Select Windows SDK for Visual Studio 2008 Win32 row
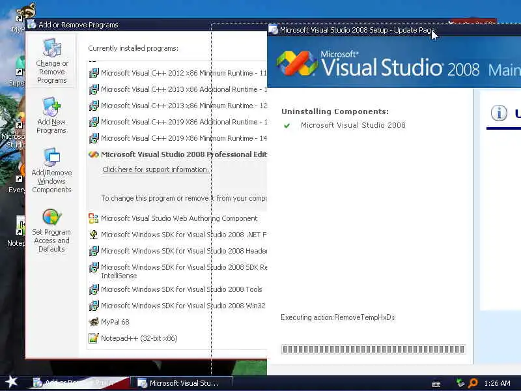The height and width of the screenshot is (391, 521). (x=177, y=306)
